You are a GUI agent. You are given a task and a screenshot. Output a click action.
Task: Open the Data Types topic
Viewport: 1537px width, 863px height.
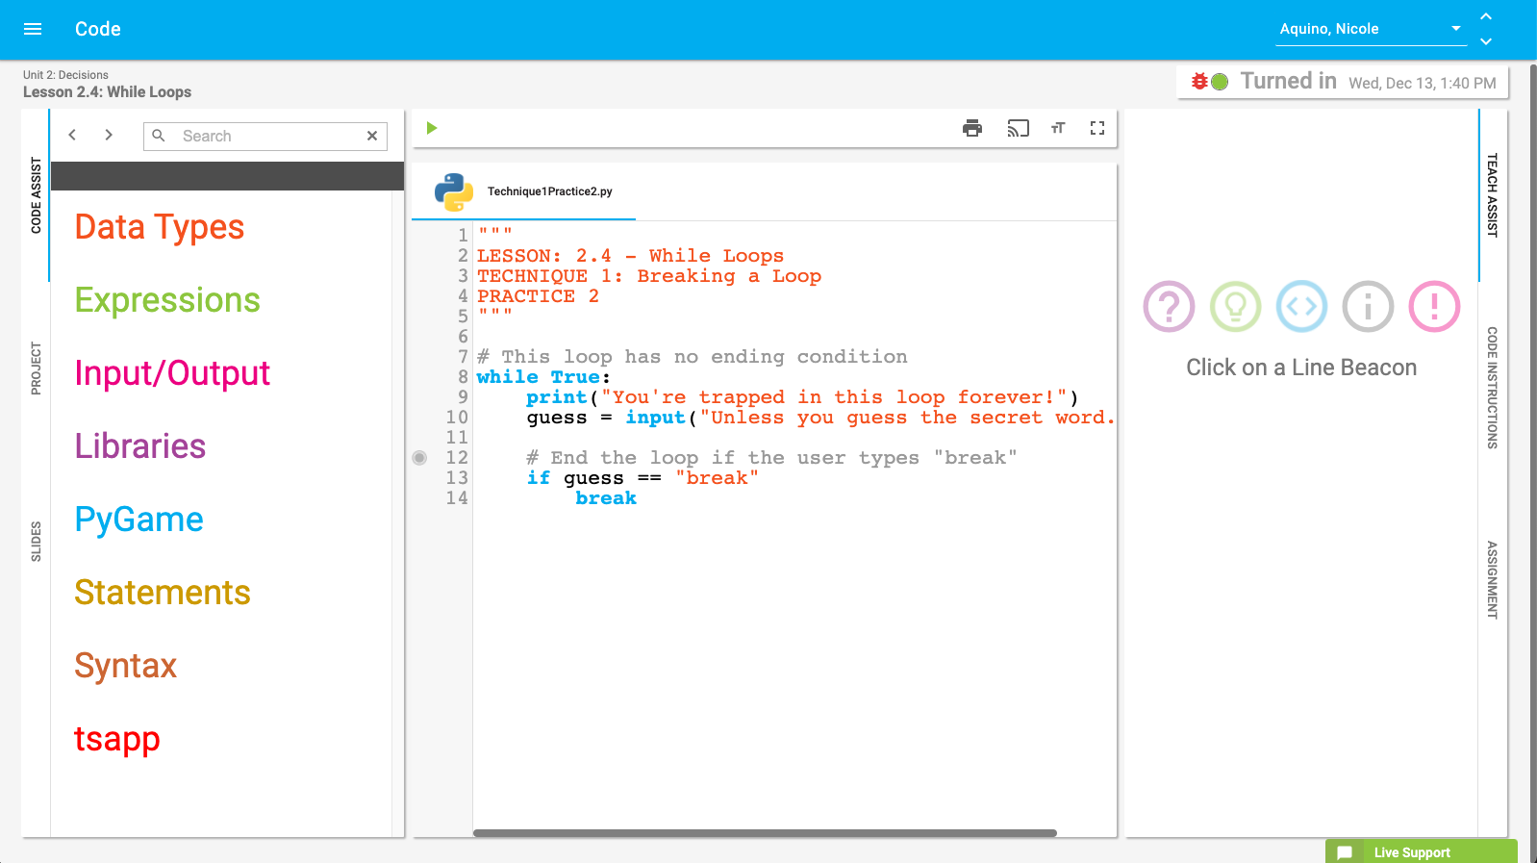[160, 227]
